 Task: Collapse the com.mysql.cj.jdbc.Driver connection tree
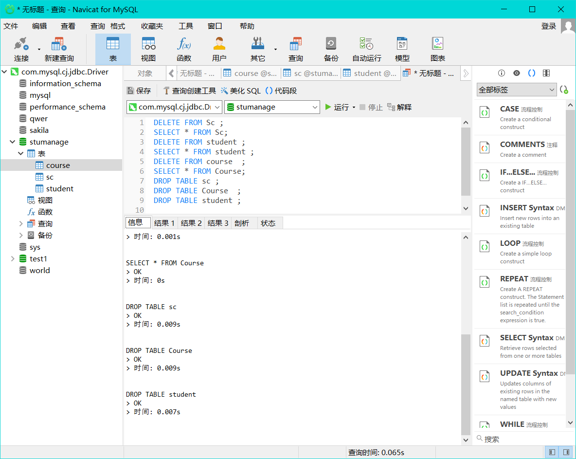point(4,72)
